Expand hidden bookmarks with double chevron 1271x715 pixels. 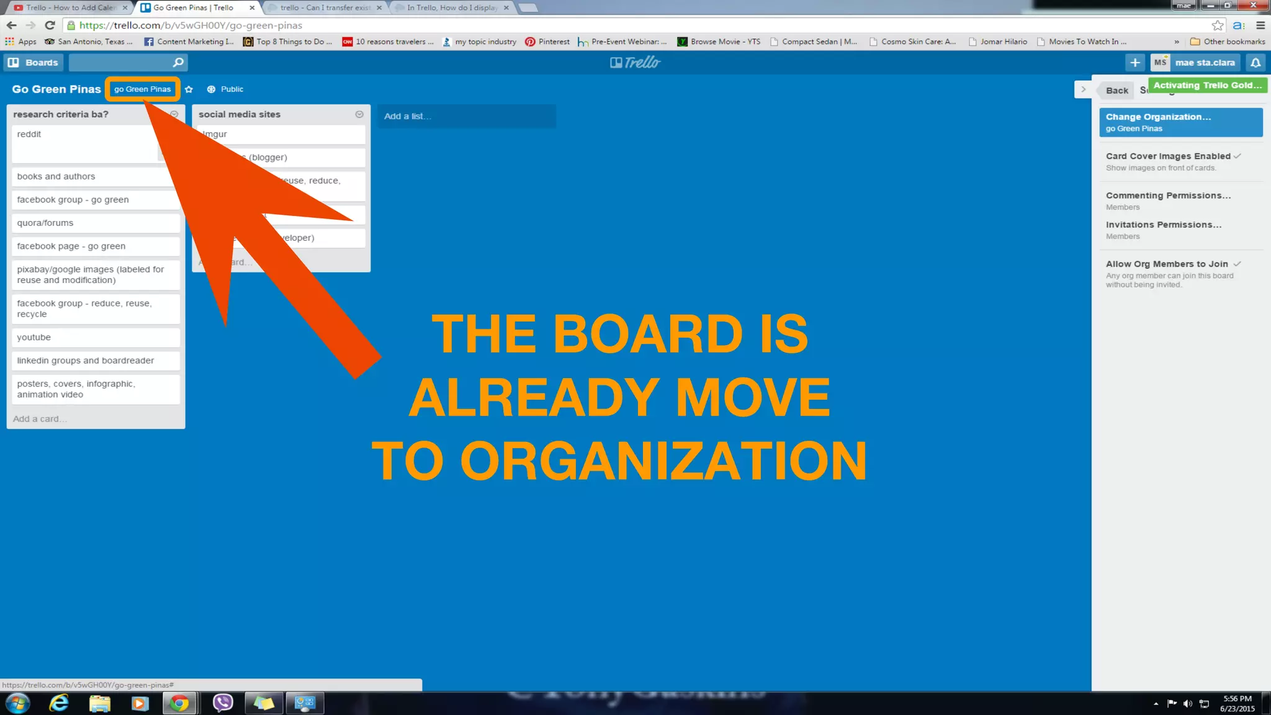[1177, 42]
